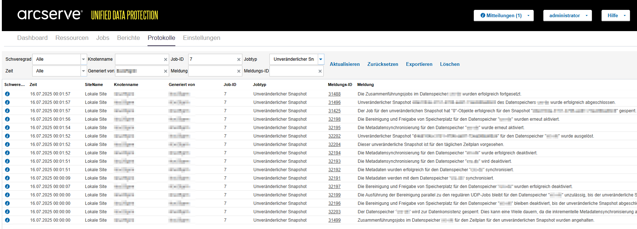Viewport: 637px width, 229px height.
Task: Click Aktualisieren to refresh the logs
Action: click(344, 64)
